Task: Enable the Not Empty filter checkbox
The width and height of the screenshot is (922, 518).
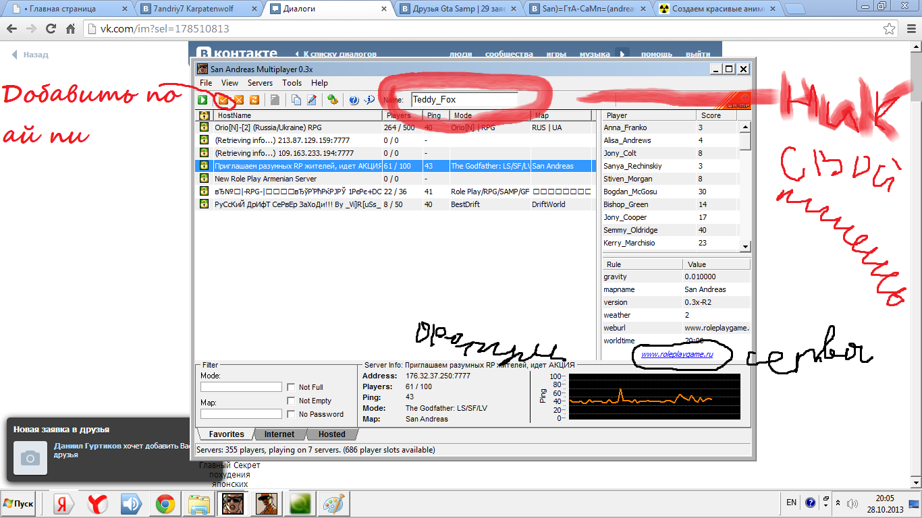Action: click(x=291, y=401)
